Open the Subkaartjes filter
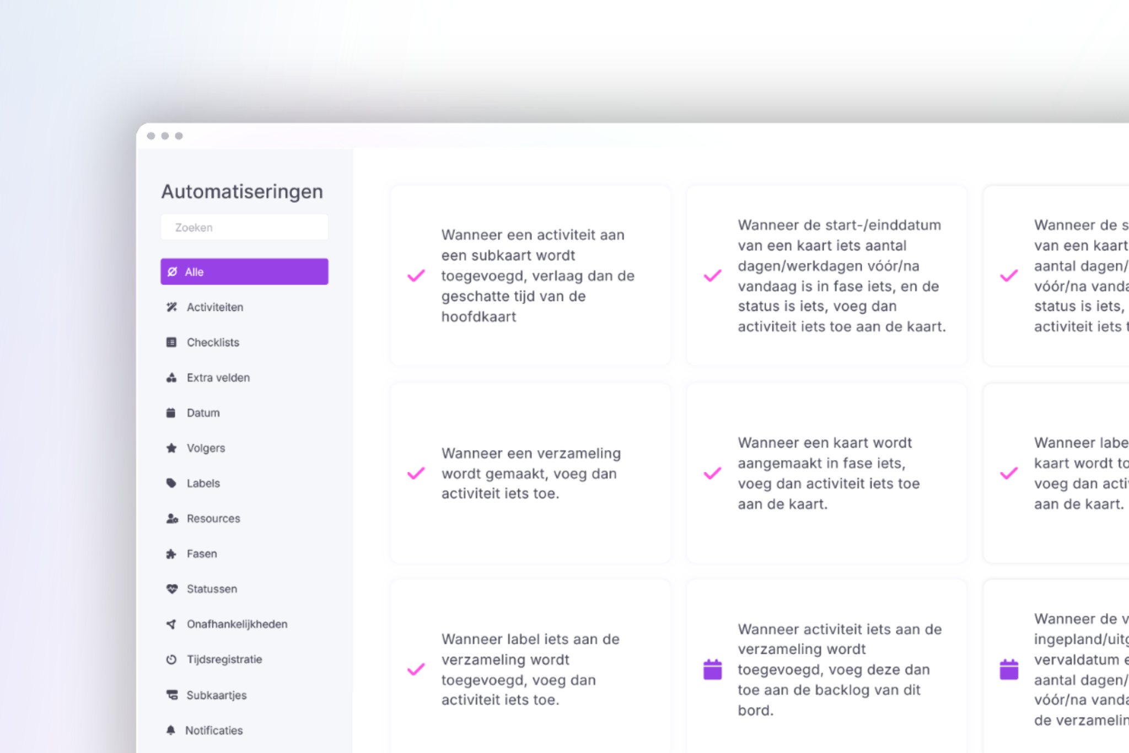1129x753 pixels. tap(171, 695)
